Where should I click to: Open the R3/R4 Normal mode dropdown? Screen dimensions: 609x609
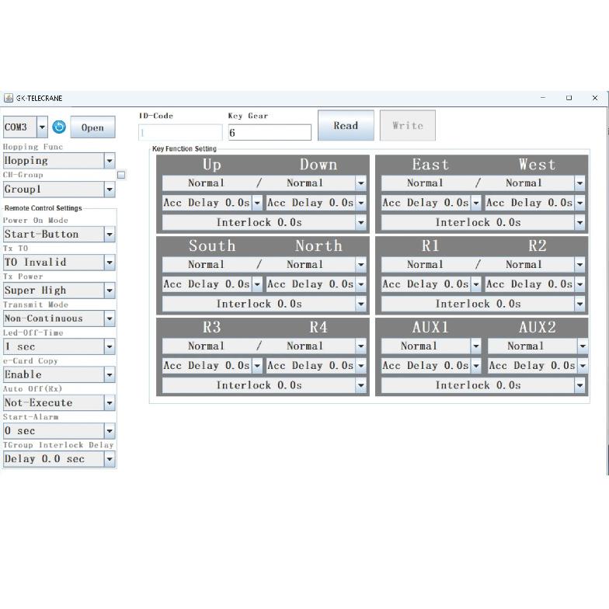pyautogui.click(x=264, y=346)
